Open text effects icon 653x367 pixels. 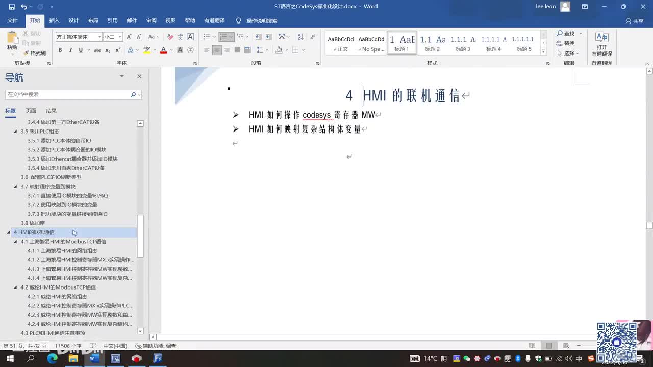pos(131,50)
